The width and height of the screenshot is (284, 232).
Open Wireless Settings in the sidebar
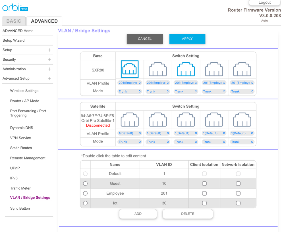pos(24,91)
